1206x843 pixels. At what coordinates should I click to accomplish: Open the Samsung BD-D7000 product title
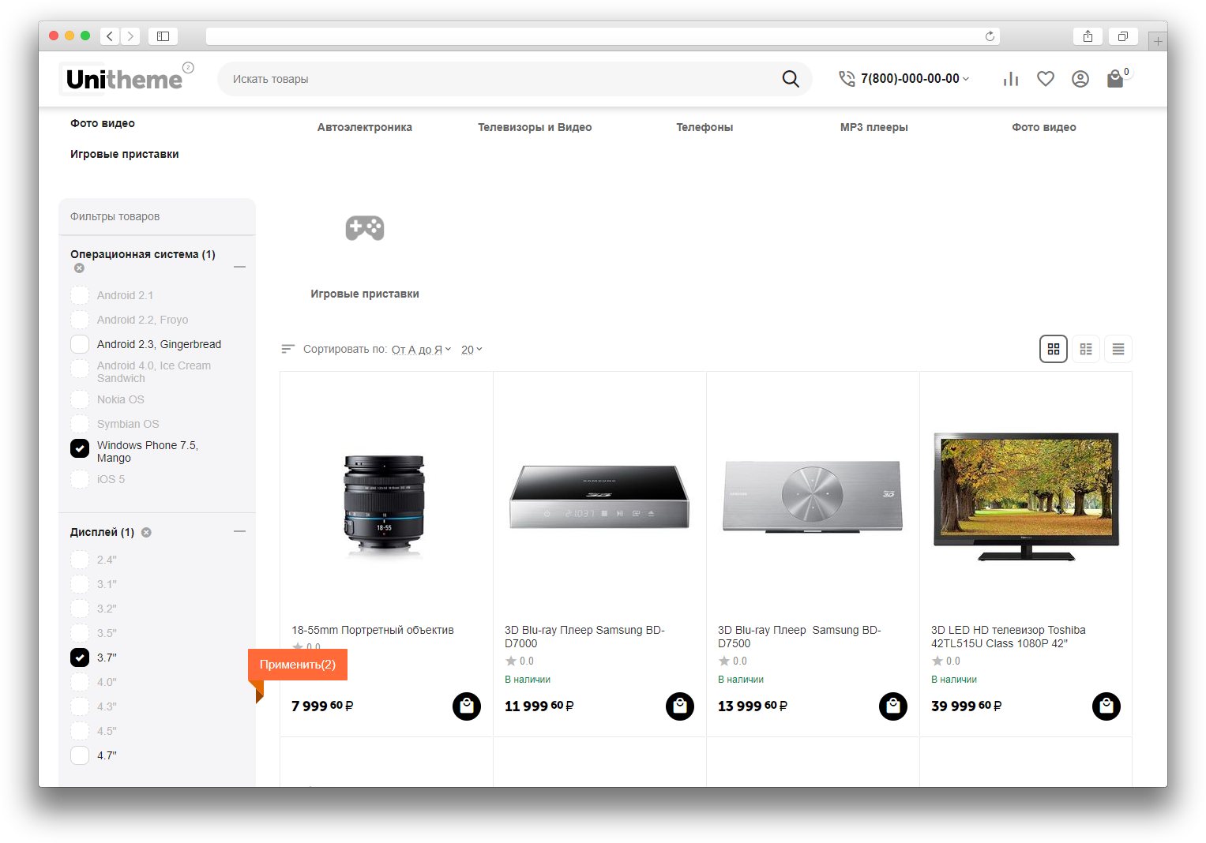584,636
